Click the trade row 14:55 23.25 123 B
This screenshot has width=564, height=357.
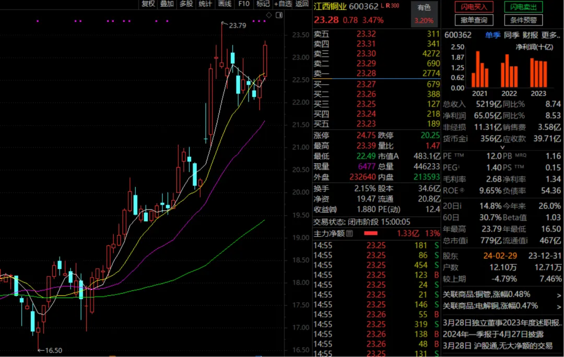point(376,275)
